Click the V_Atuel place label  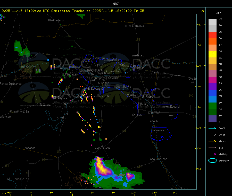[x=132, y=95]
